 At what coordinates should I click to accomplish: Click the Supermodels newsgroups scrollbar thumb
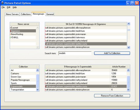(x=128, y=82)
